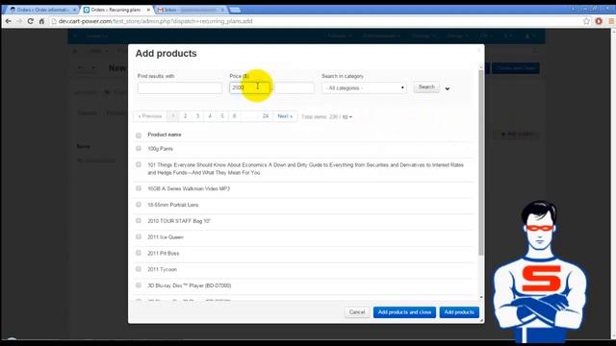Image resolution: width=616 pixels, height=346 pixels.
Task: Switch to Orders: Order information tab
Action: click(x=42, y=10)
